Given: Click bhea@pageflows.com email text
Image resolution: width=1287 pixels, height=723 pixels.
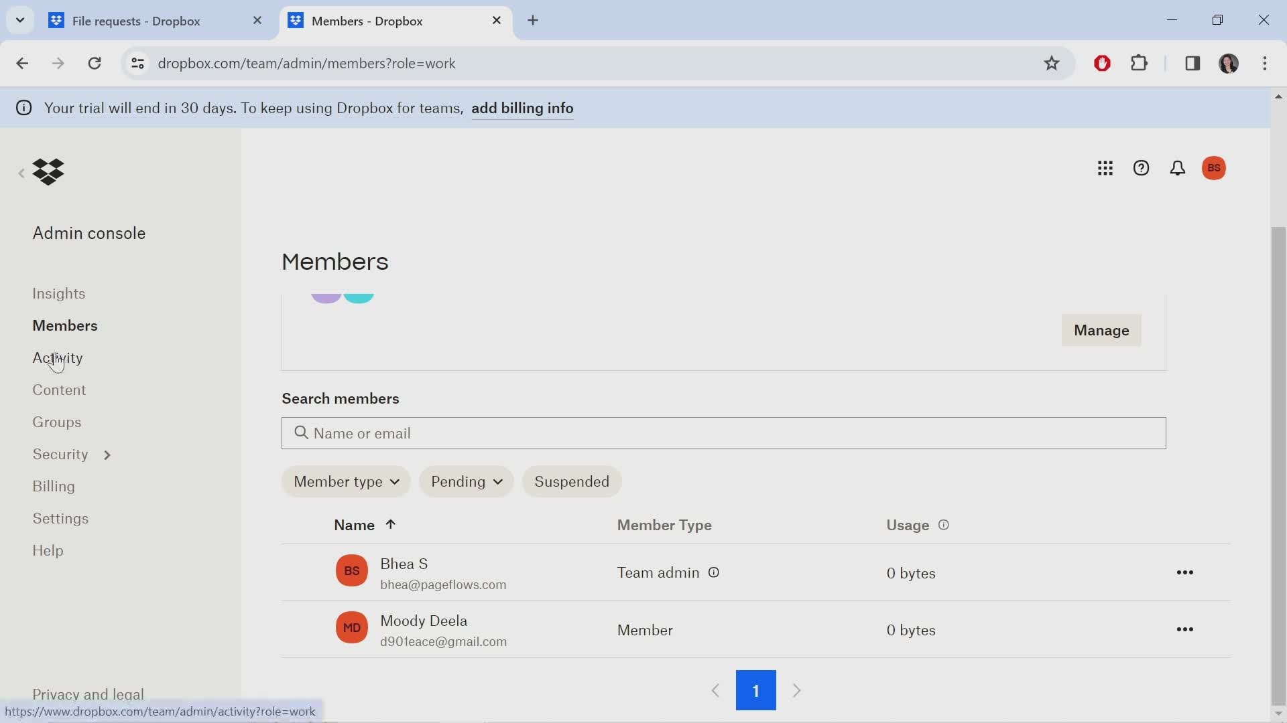Looking at the screenshot, I should 443,585.
